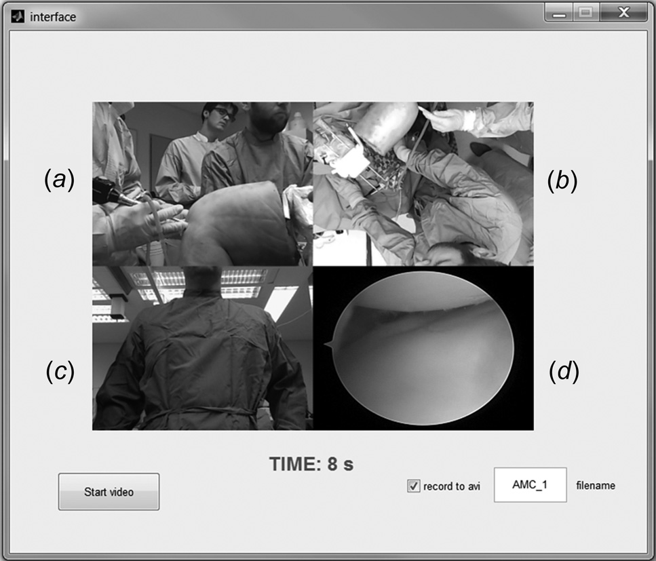Viewport: 656px width, 561px height.
Task: Click the (c) panel label
Action: 59,371
